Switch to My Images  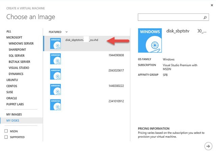pos(14,114)
